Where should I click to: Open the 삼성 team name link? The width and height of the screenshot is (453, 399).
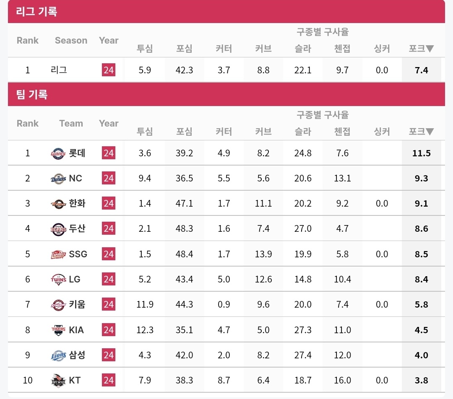pyautogui.click(x=77, y=355)
